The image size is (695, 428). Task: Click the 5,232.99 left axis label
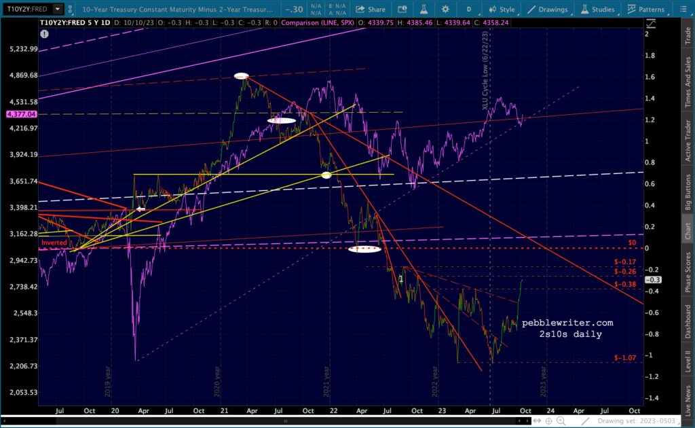coord(24,49)
